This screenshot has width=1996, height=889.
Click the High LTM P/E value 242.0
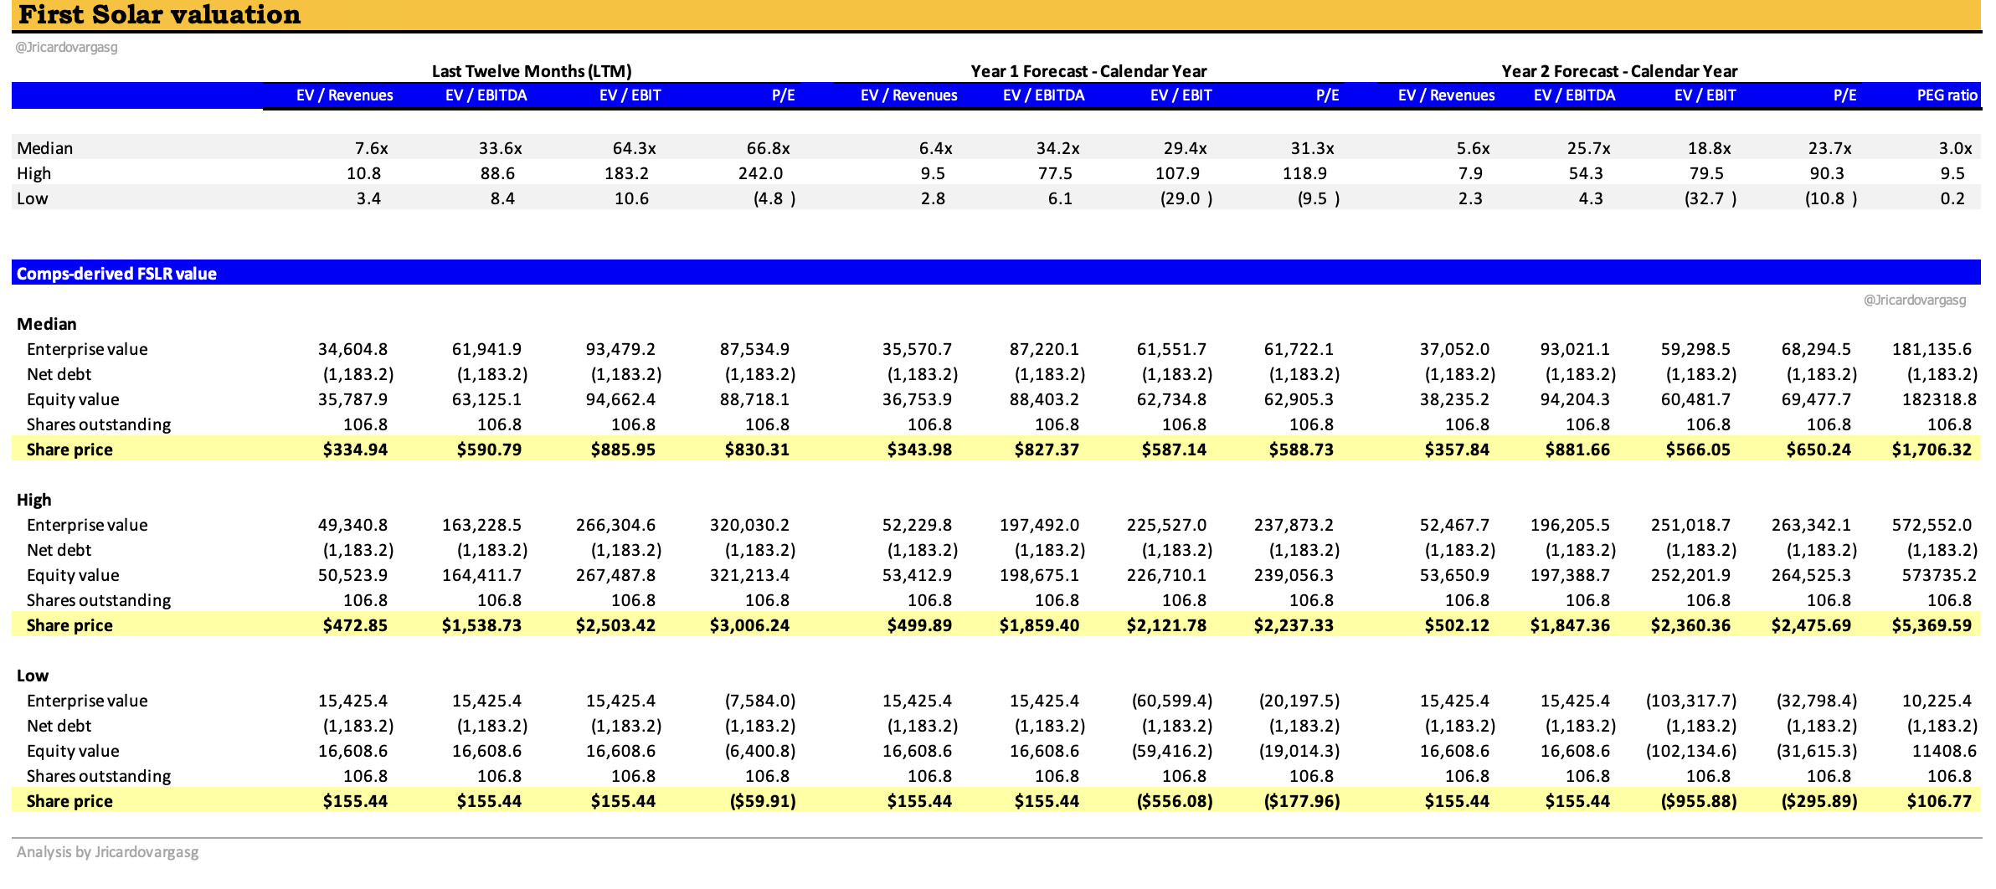point(760,173)
